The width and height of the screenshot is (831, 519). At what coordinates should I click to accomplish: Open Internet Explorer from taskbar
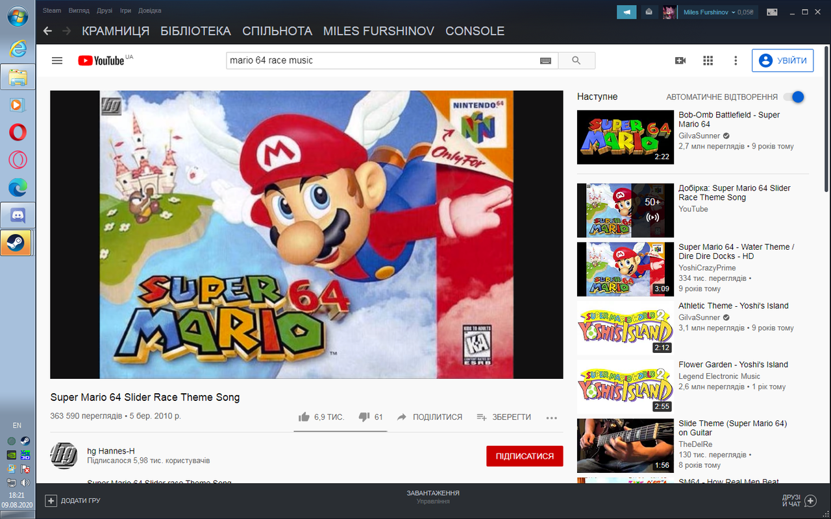18,47
